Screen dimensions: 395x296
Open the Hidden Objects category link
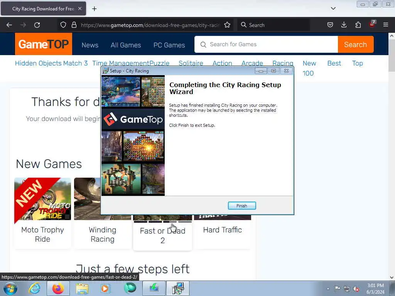click(x=38, y=63)
